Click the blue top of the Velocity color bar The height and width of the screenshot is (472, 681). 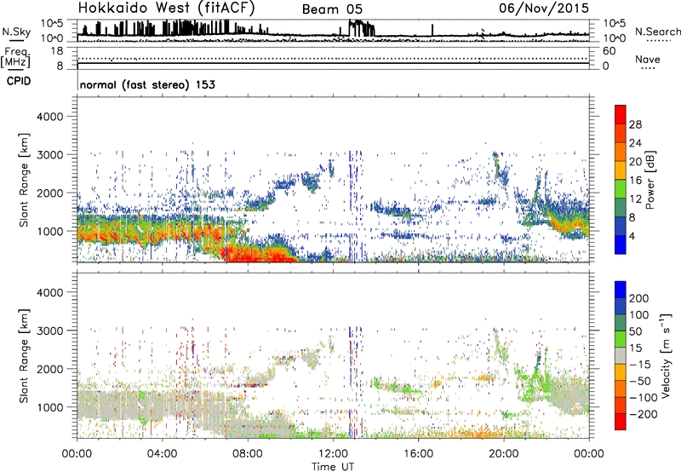click(x=621, y=290)
